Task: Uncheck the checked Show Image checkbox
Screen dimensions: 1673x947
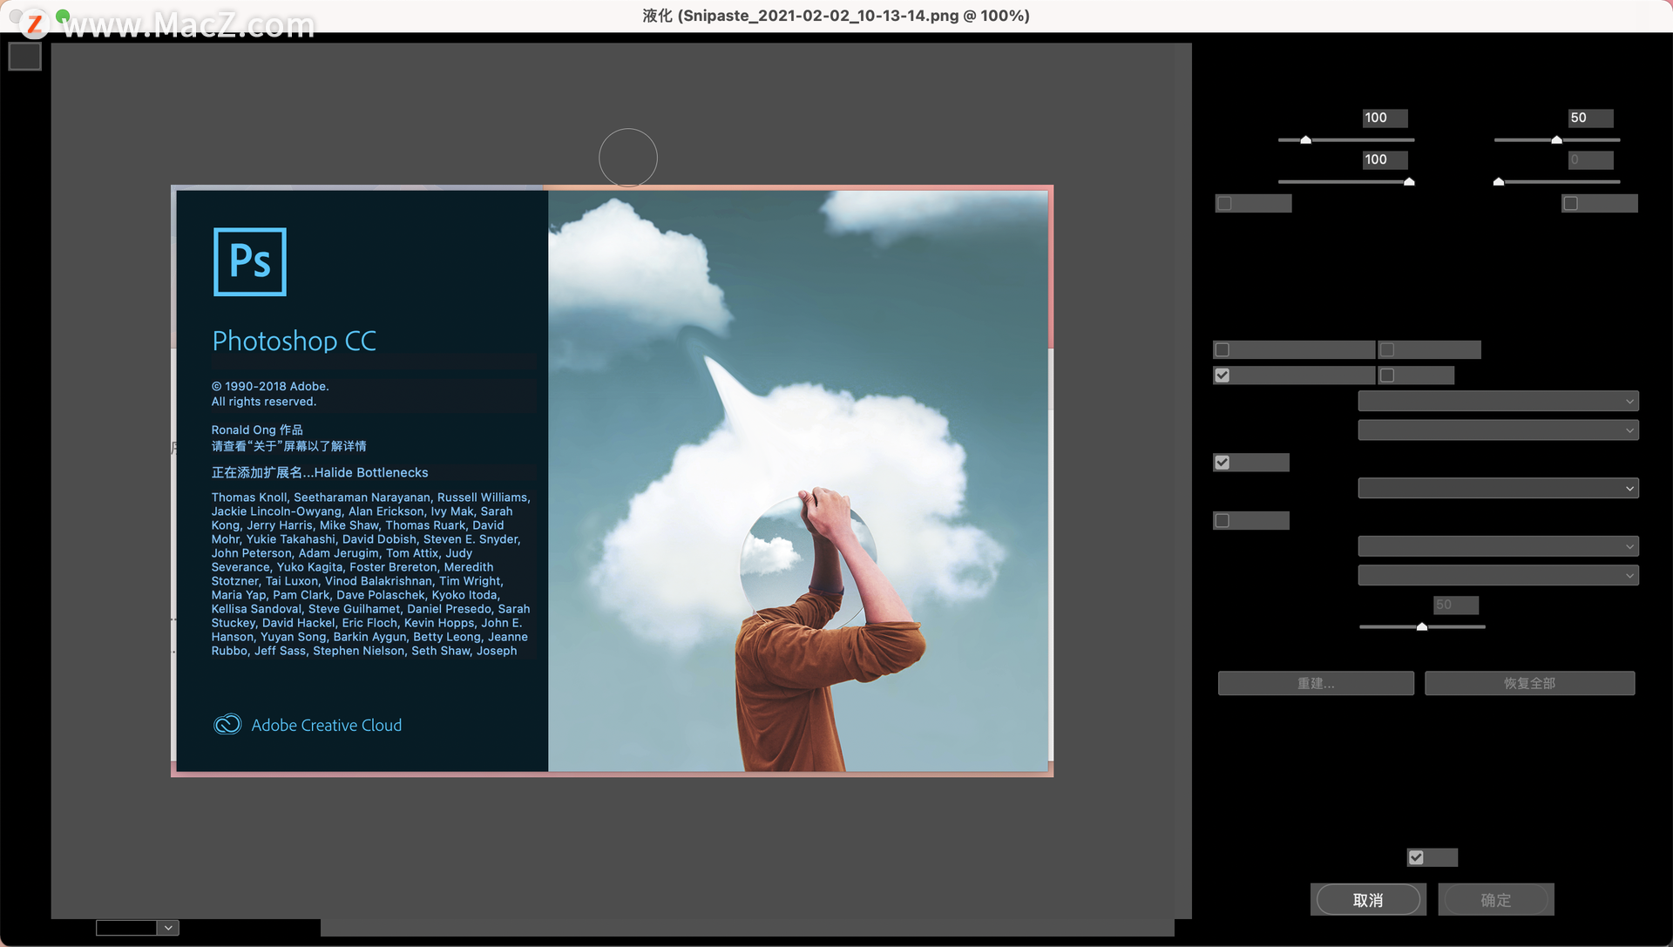Action: [1223, 375]
